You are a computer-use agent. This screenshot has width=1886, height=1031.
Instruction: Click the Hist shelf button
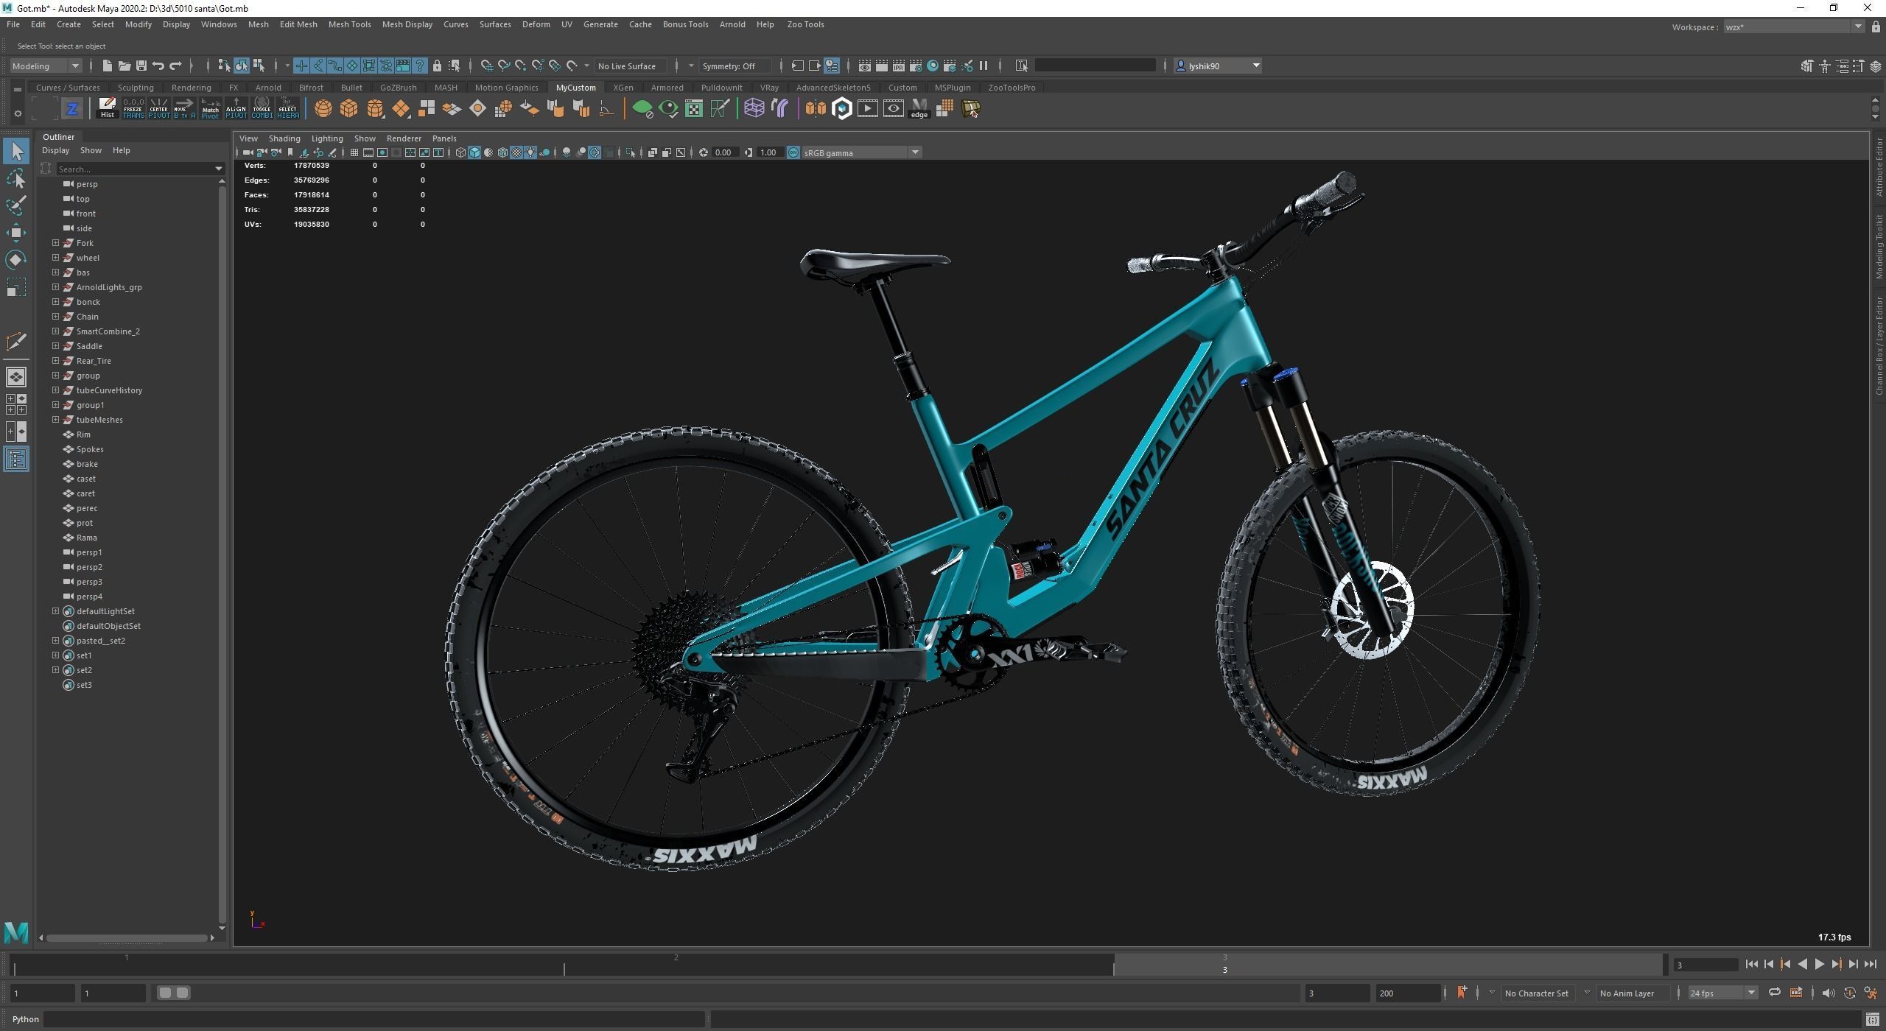(108, 108)
